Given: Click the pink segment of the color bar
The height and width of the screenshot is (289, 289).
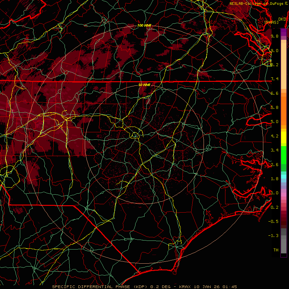Looking at the screenshot, I should point(284,195).
